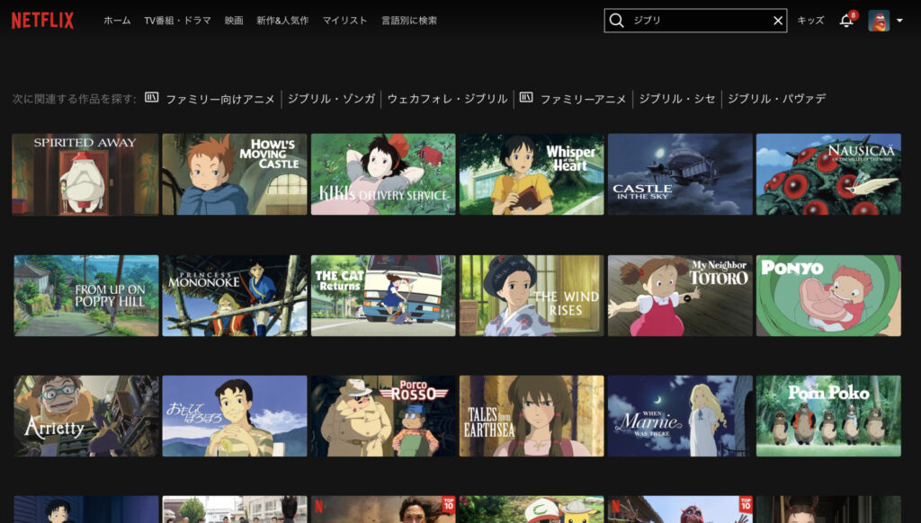Switch to キッズ profile

click(810, 21)
